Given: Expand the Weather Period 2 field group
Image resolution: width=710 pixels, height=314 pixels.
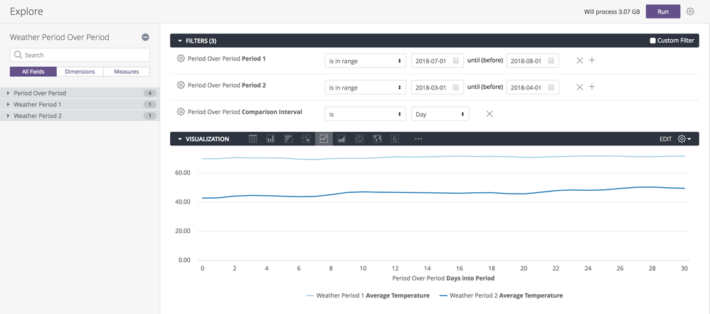Looking at the screenshot, I should tap(80, 115).
